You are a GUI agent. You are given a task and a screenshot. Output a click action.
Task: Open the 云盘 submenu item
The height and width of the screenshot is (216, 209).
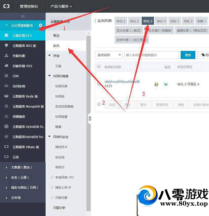tap(58, 66)
